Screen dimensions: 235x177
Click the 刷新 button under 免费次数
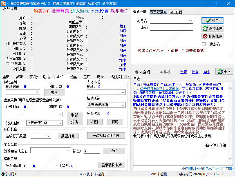point(95,122)
